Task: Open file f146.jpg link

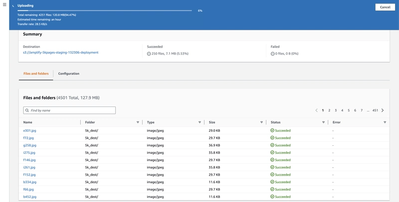Action: 29,160
